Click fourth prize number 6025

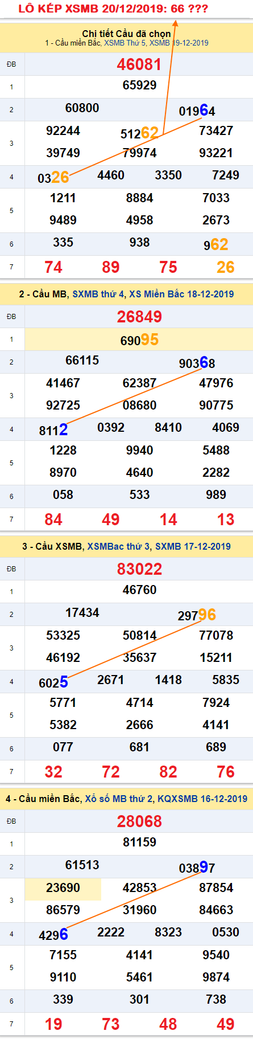(x=53, y=682)
